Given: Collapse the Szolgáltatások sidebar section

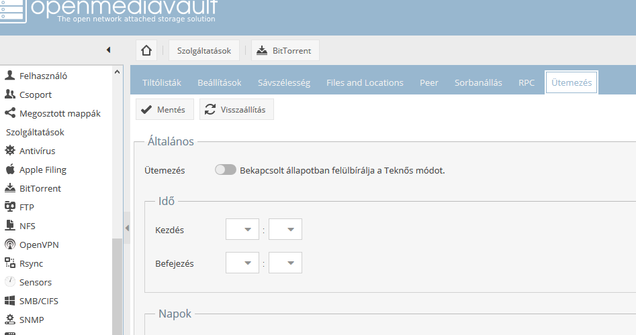Looking at the screenshot, I should (x=35, y=132).
